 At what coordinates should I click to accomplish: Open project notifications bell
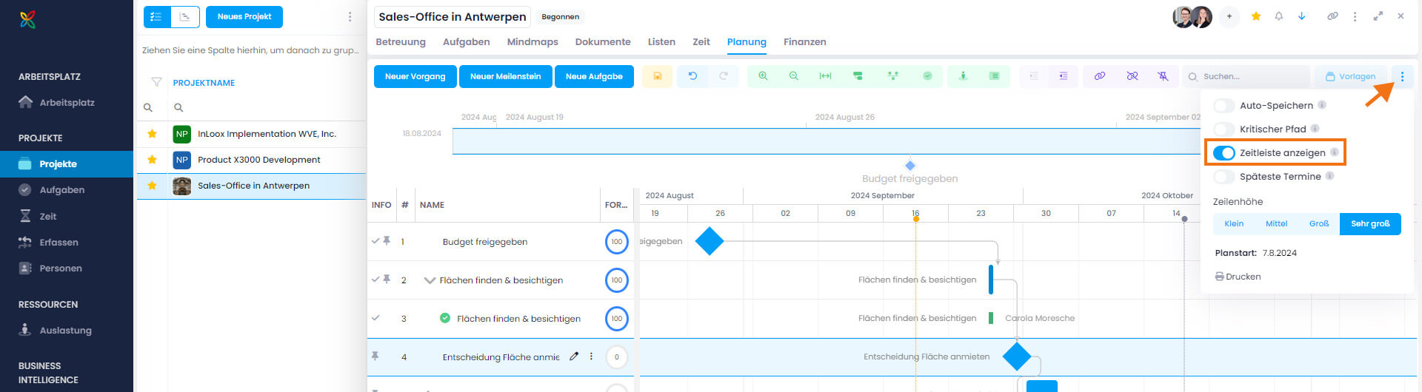tap(1278, 16)
